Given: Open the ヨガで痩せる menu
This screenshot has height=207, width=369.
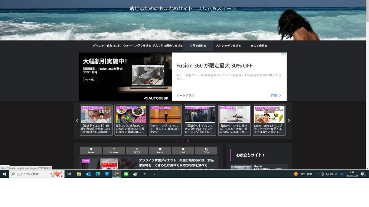Looking at the screenshot, I should click(198, 46).
